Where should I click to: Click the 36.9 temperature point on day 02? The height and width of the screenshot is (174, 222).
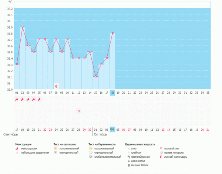(x=23, y=27)
